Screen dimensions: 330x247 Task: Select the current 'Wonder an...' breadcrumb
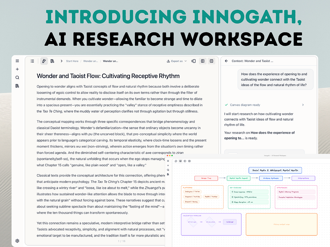(x=111, y=61)
